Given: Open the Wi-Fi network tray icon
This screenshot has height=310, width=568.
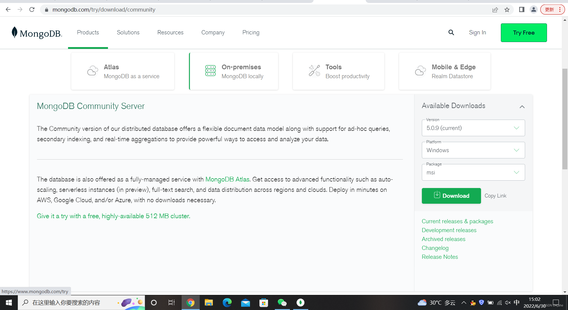Looking at the screenshot, I should pyautogui.click(x=499, y=303).
